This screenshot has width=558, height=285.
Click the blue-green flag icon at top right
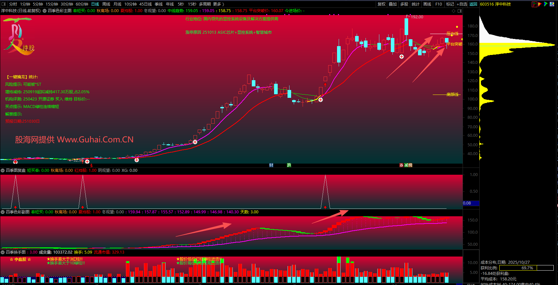click(x=546, y=4)
